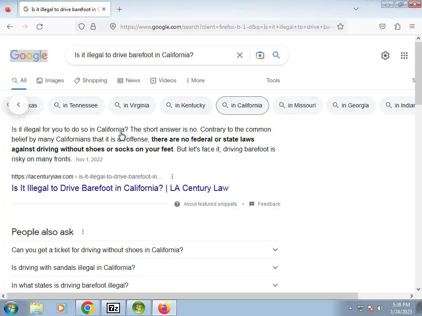Open Windows Explorer from taskbar

37,308
